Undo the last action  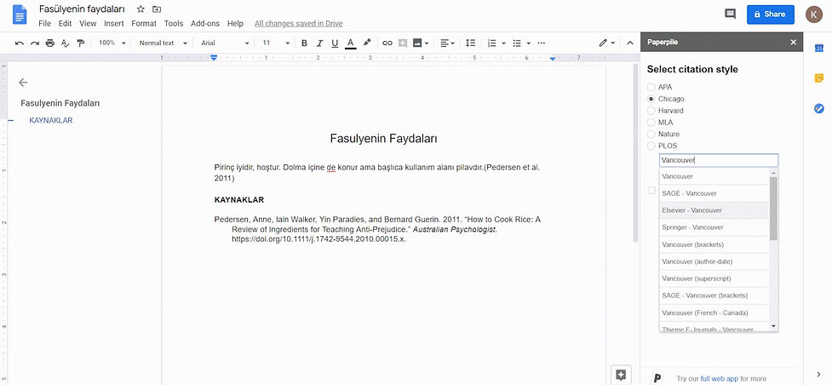(x=20, y=43)
